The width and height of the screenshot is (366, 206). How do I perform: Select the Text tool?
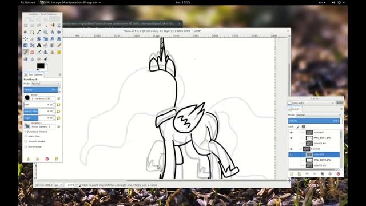coord(39,46)
